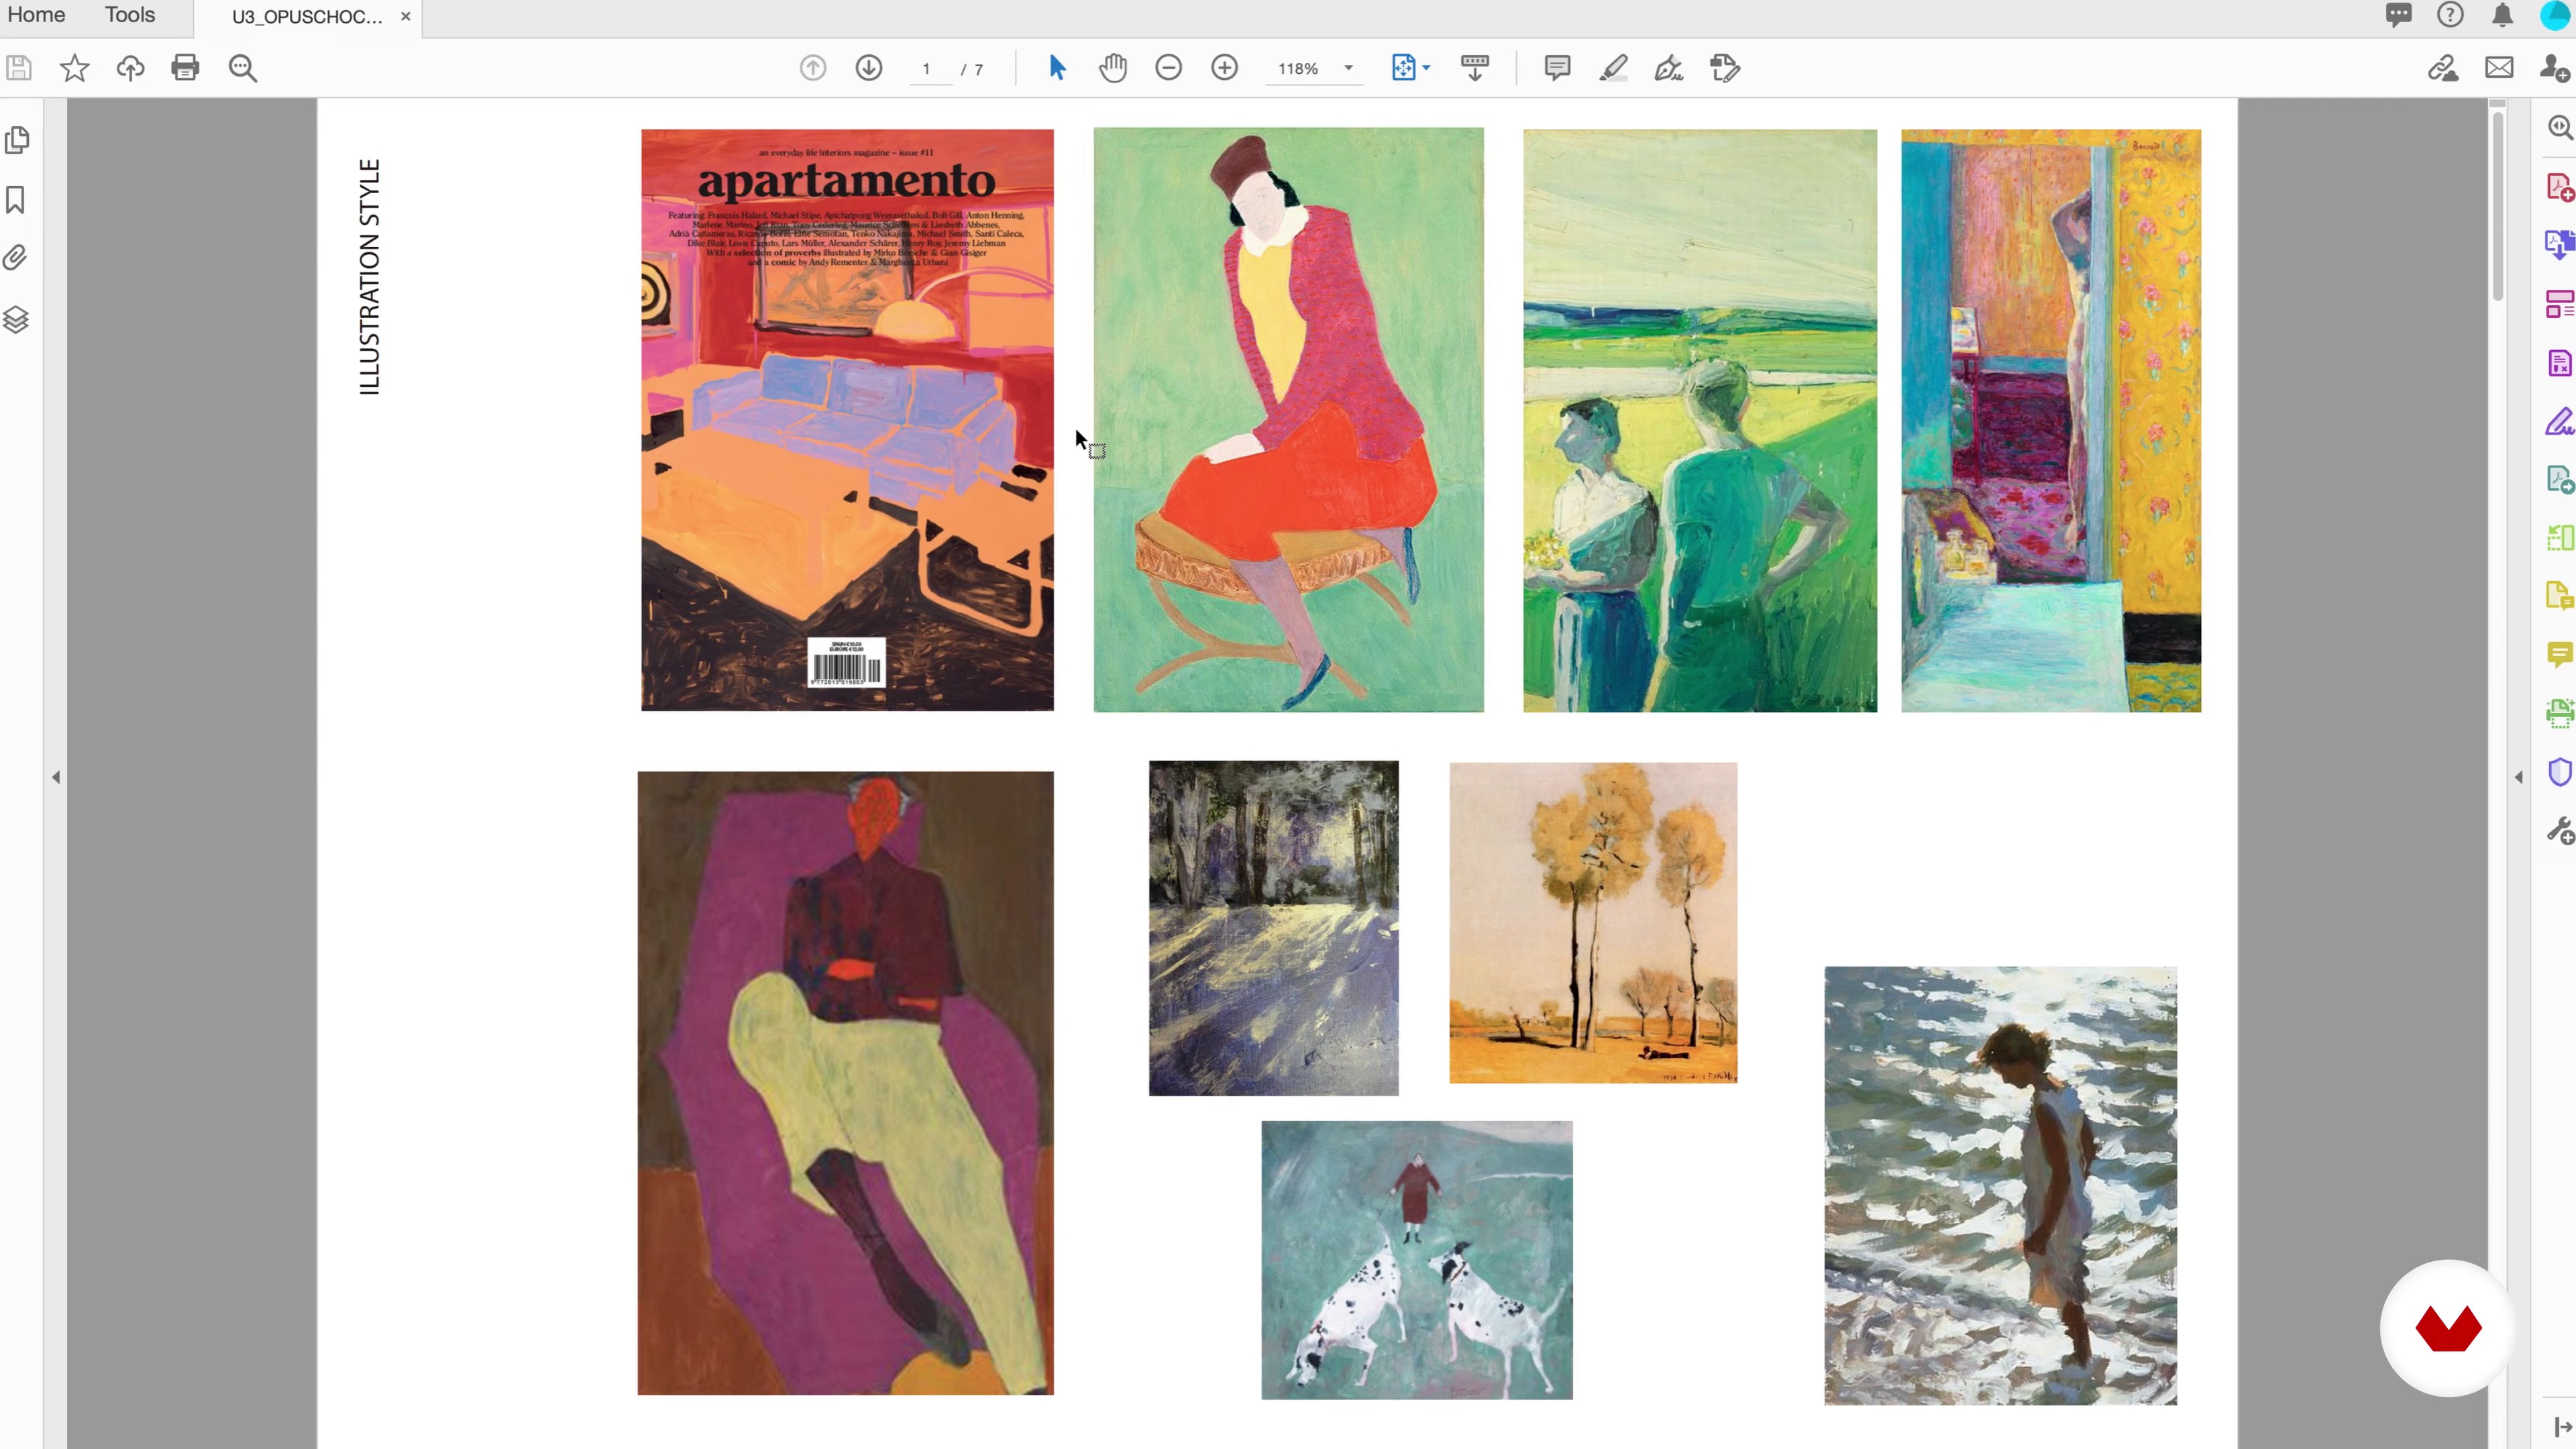Expand the fit page options dropdown
Image resolution: width=2576 pixels, height=1449 pixels.
[x=1426, y=68]
